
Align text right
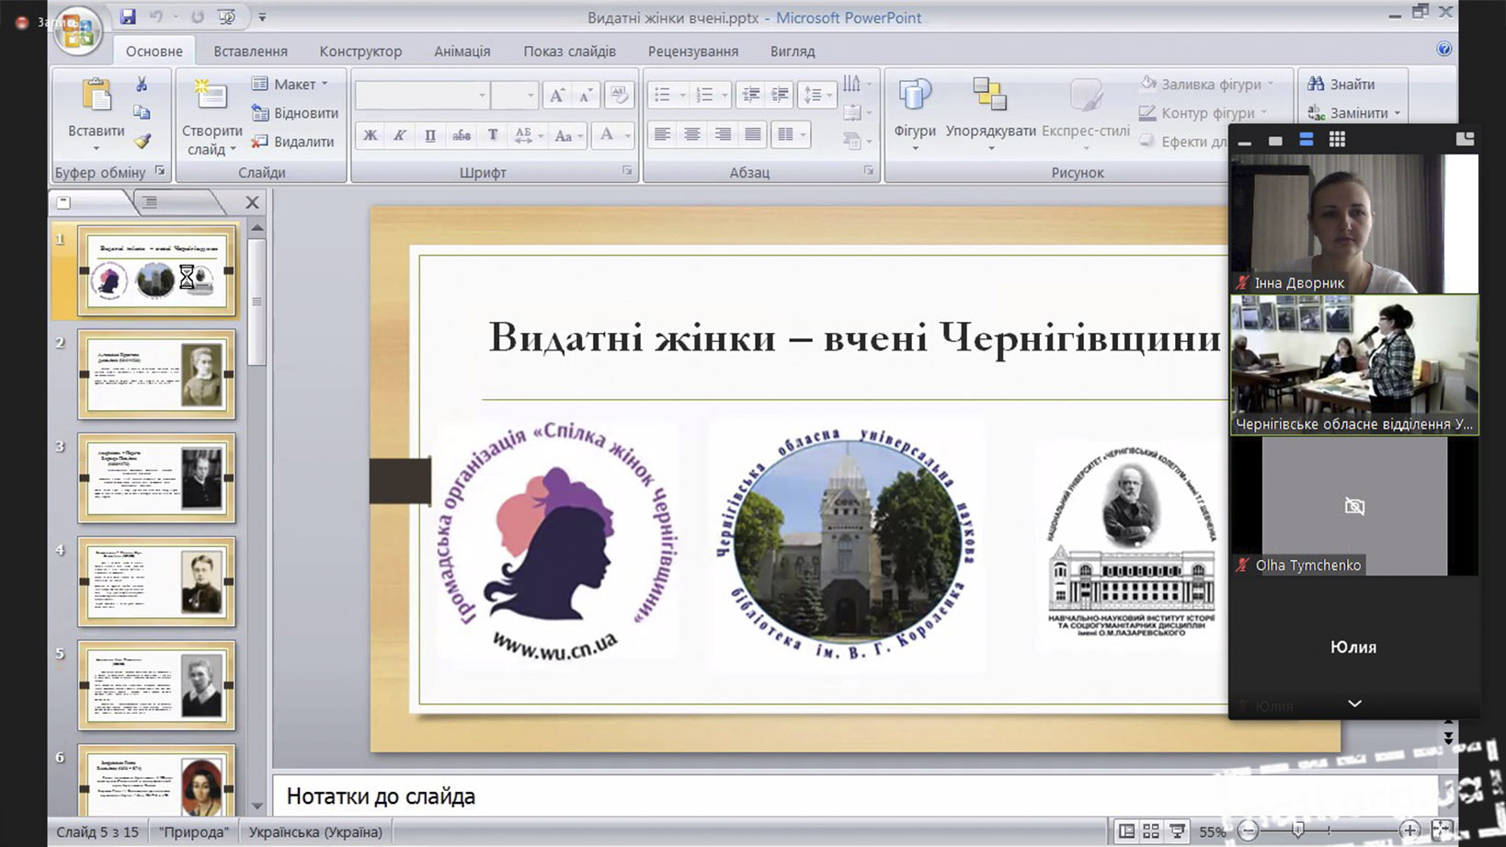pos(723,135)
